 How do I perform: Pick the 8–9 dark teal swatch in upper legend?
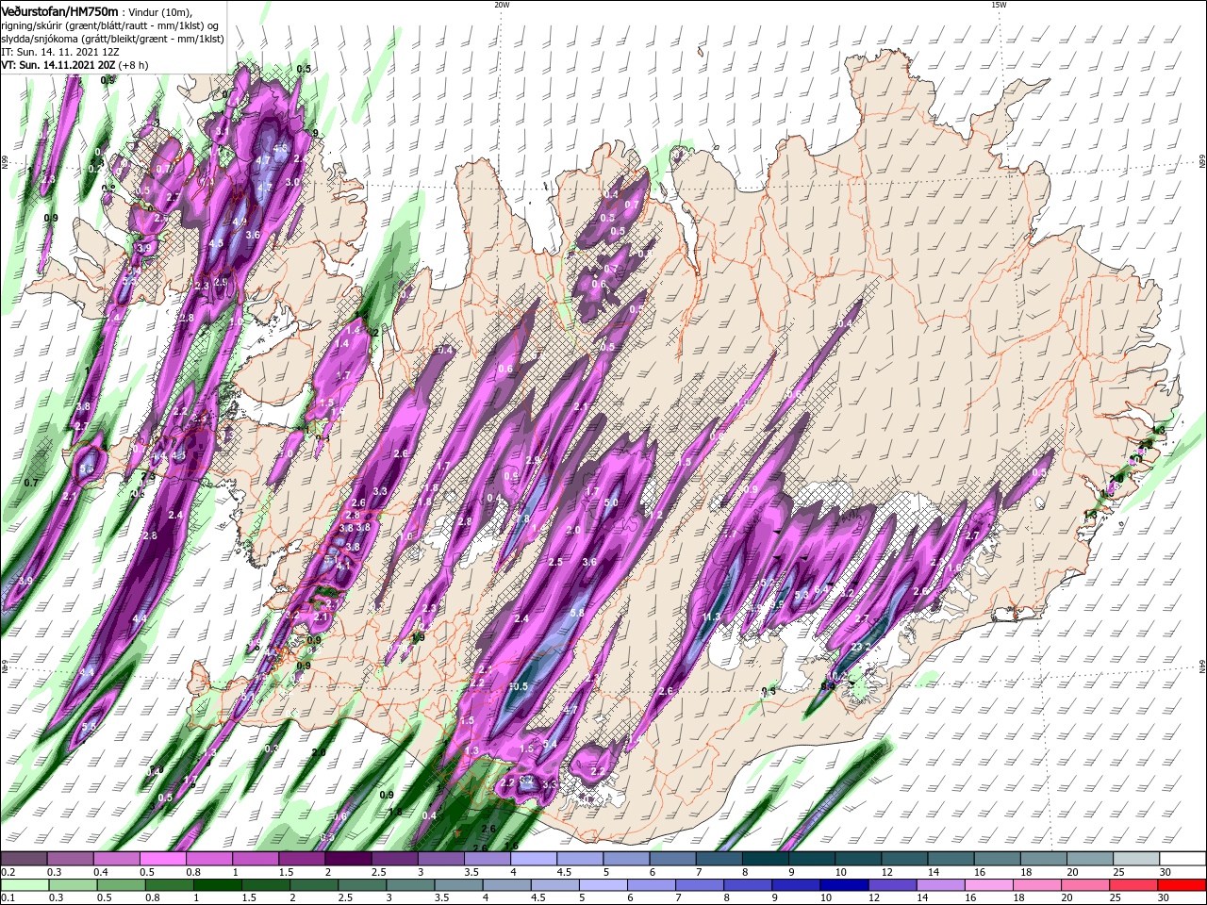766,859
